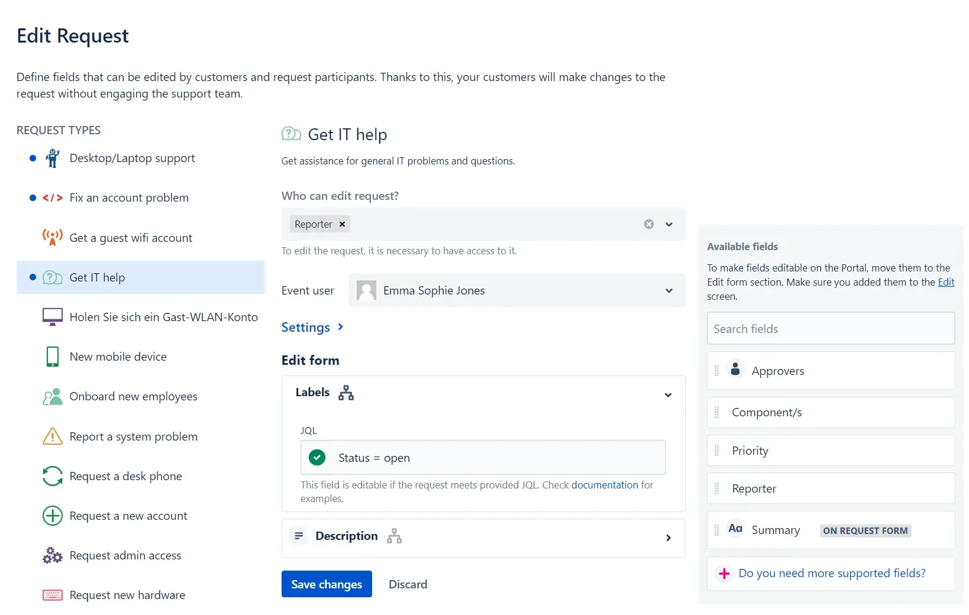Click the hierarchy icon next to Labels
Viewport: 969px width, 615px height.
point(345,393)
